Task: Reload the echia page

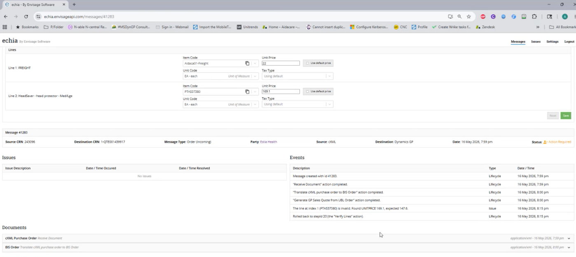Action: (26, 16)
